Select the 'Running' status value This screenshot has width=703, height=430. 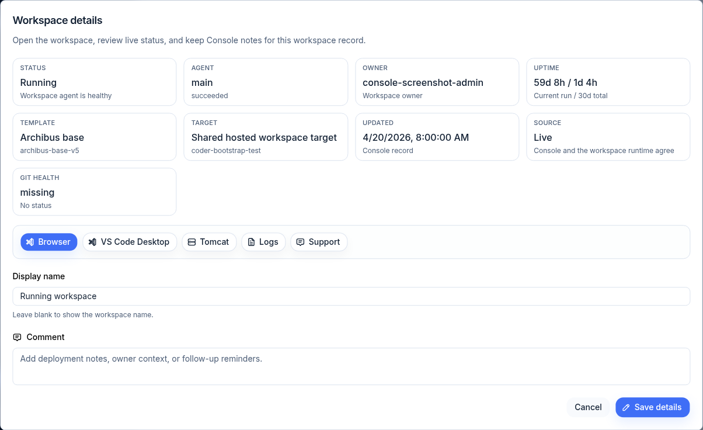coord(39,83)
